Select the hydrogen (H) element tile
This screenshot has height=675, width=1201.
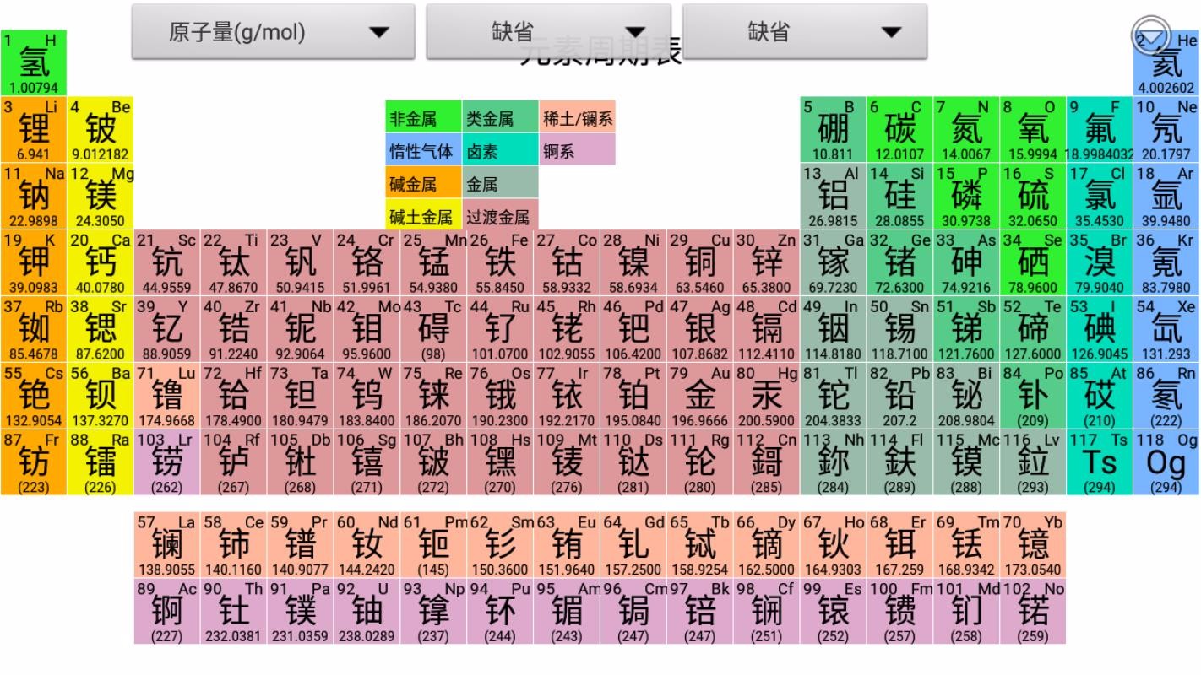tap(34, 63)
